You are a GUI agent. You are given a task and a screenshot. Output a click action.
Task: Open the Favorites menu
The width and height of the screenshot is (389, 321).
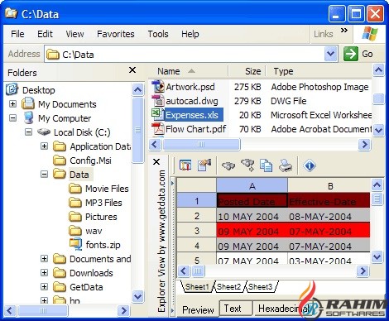tap(116, 34)
